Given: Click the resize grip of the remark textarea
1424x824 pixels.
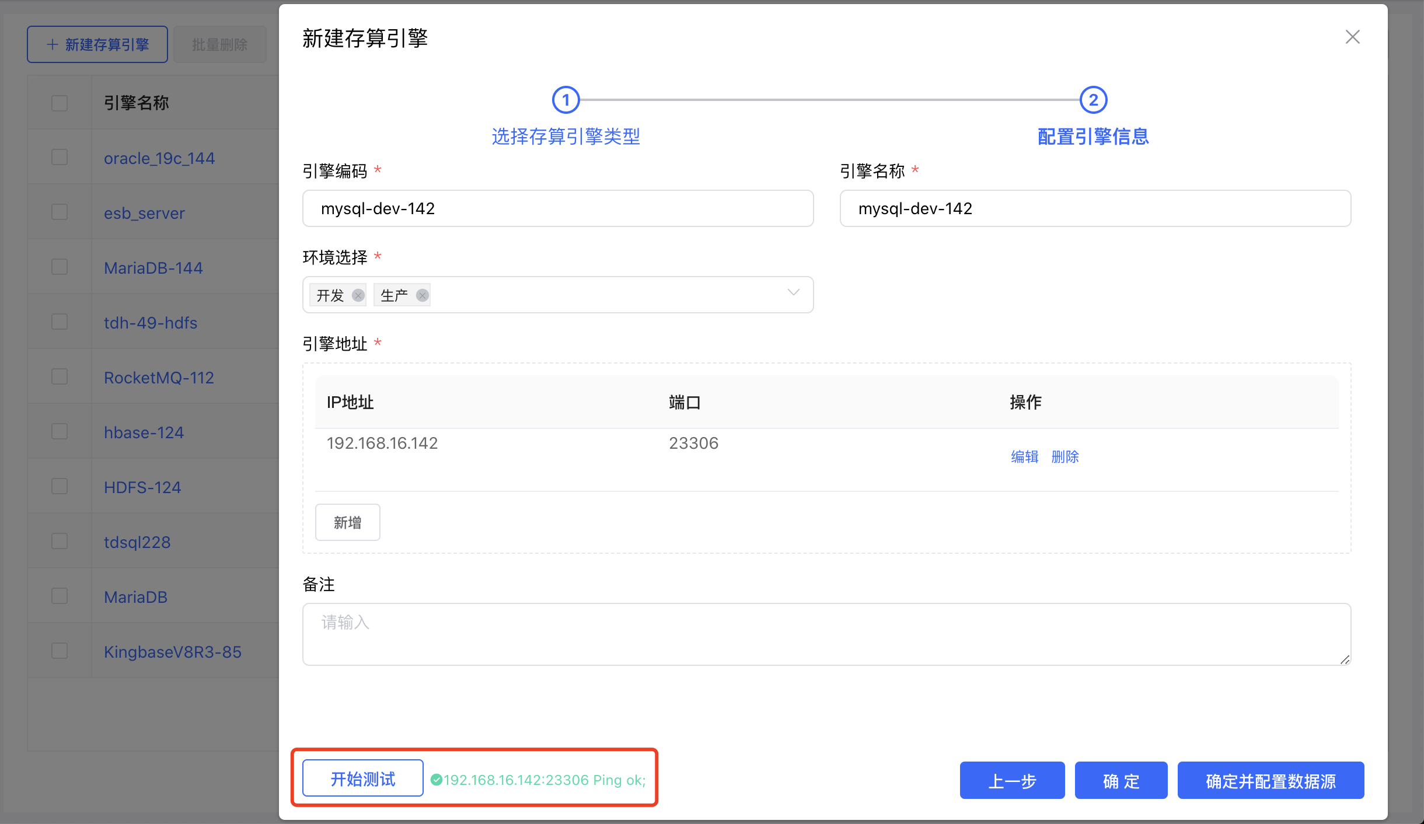Looking at the screenshot, I should 1345,660.
